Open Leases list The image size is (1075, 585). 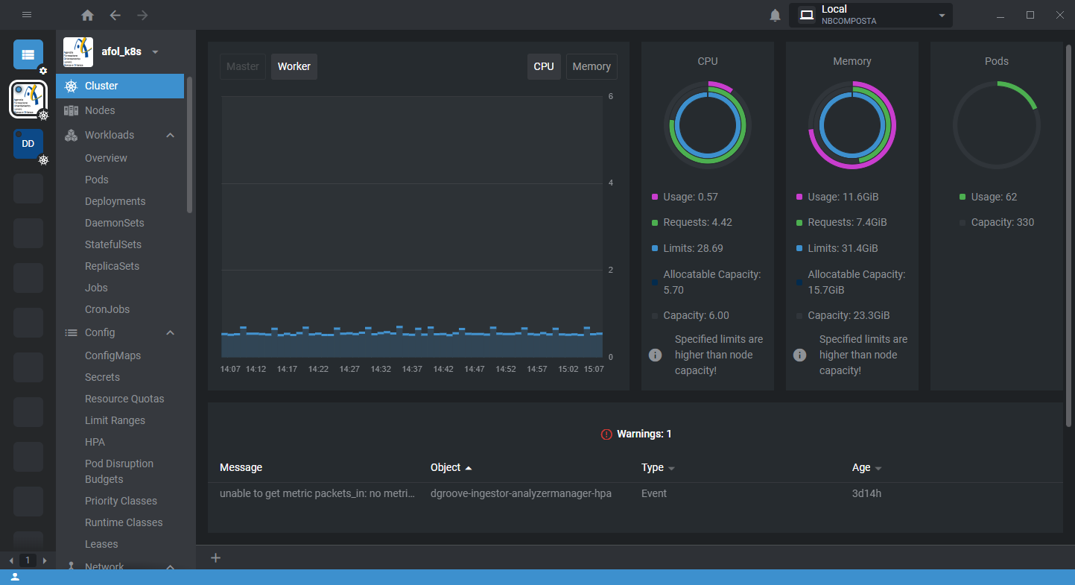(x=101, y=544)
